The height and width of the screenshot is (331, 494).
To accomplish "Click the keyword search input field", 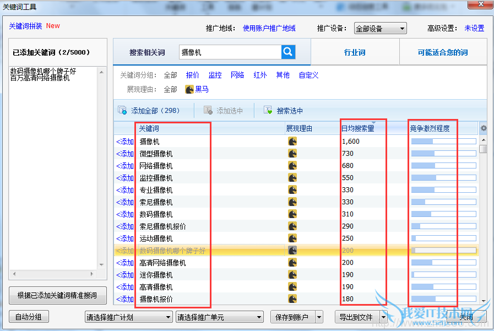I will tap(230, 52).
